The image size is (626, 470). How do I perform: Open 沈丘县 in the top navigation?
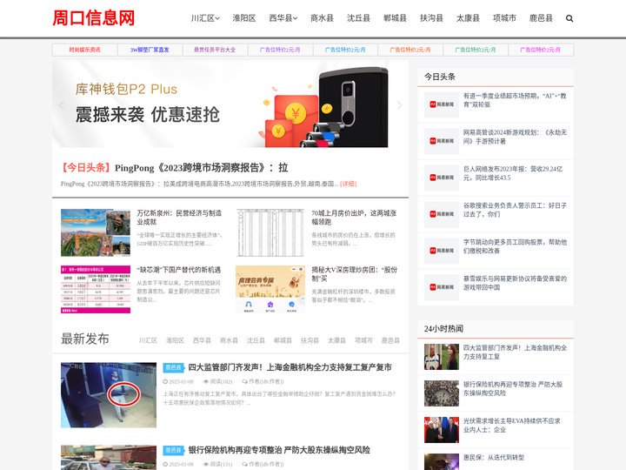[358, 18]
